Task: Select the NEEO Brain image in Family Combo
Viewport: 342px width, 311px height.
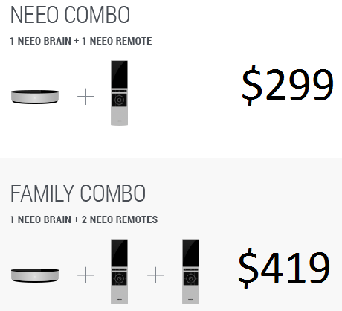Action: (35, 275)
